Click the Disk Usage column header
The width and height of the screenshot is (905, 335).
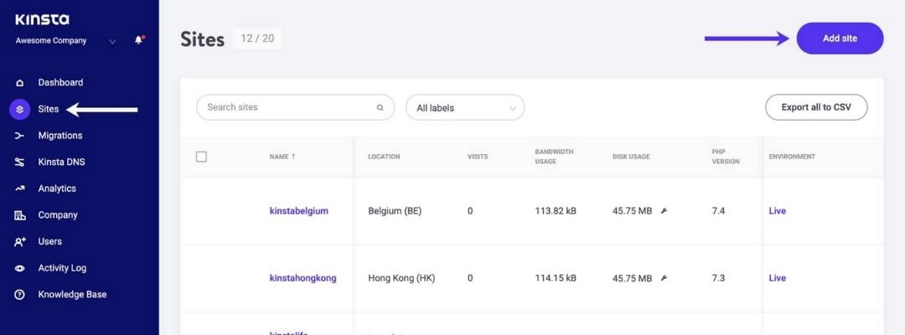(x=631, y=157)
